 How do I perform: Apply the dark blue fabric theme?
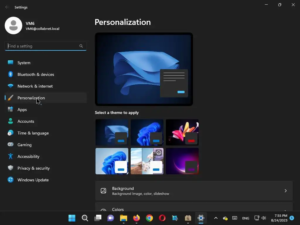(112, 132)
